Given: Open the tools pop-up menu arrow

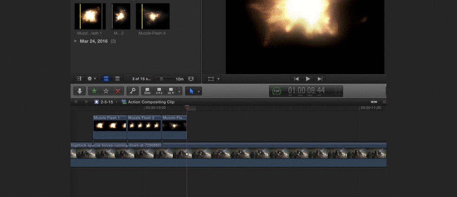Looking at the screenshot, I should tap(199, 92).
